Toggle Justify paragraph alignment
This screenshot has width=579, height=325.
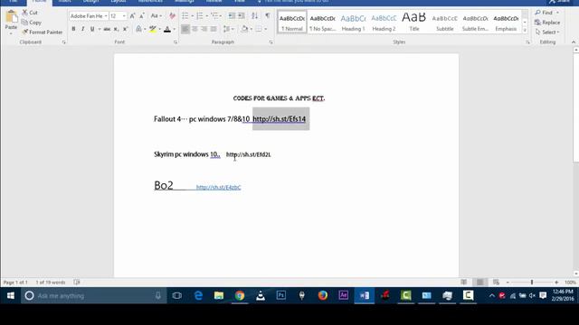(x=214, y=29)
